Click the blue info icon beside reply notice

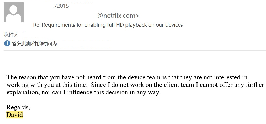pyautogui.click(x=7, y=43)
